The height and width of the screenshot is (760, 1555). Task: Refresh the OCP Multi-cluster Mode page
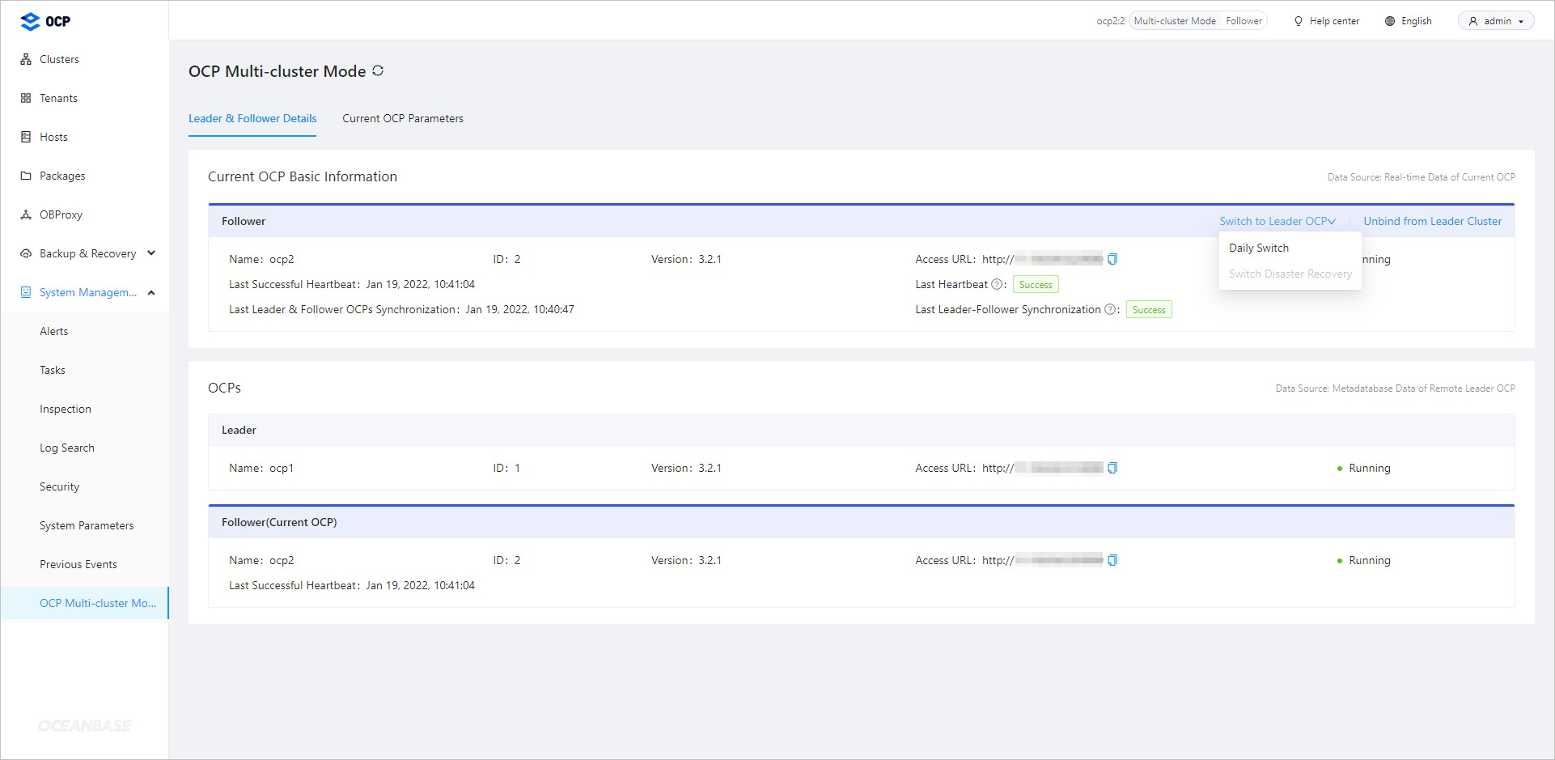pos(378,71)
